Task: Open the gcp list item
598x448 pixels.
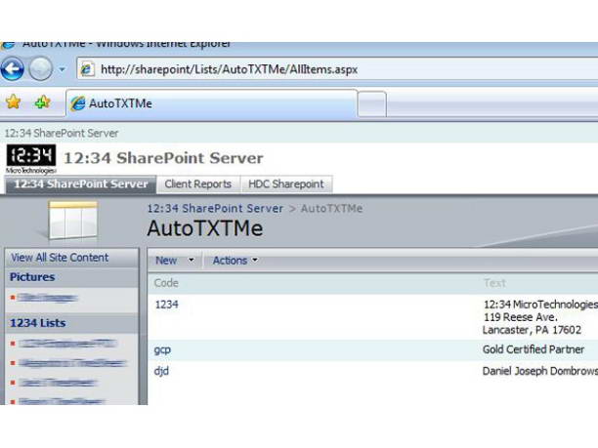Action: coord(162,349)
